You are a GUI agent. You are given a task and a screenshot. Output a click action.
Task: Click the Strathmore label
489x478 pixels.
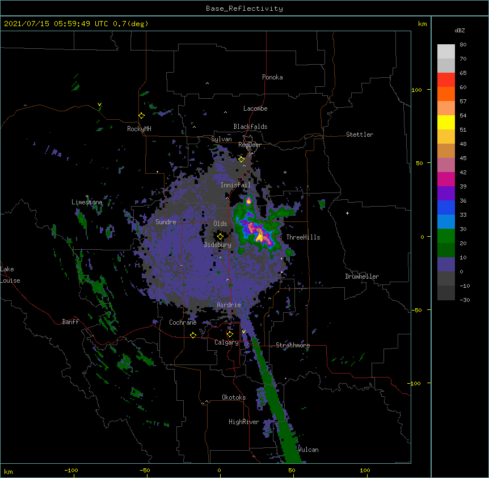coord(293,345)
